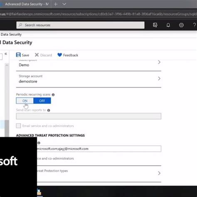197x197 pixels.
Task: Open notifications bell icon
Action: point(168,25)
